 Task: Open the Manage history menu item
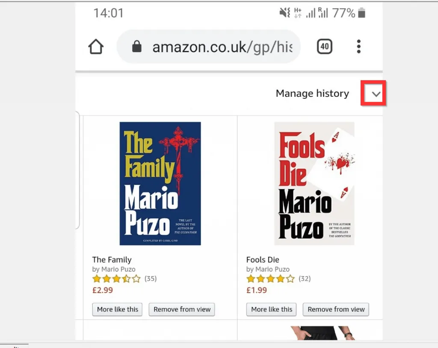click(312, 93)
